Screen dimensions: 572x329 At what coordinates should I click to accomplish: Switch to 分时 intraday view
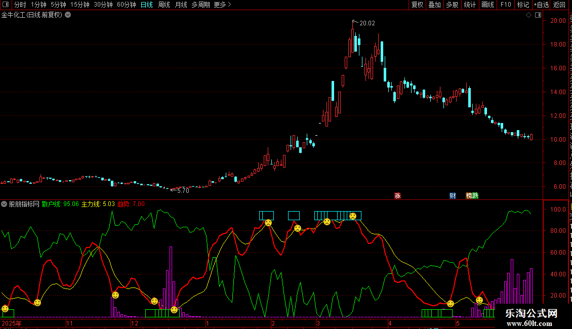[x=20, y=5]
